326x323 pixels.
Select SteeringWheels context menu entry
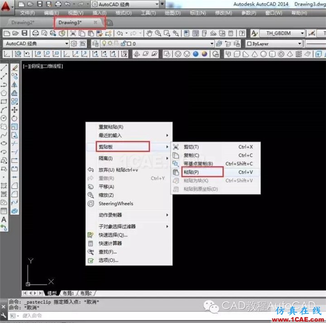pos(129,203)
